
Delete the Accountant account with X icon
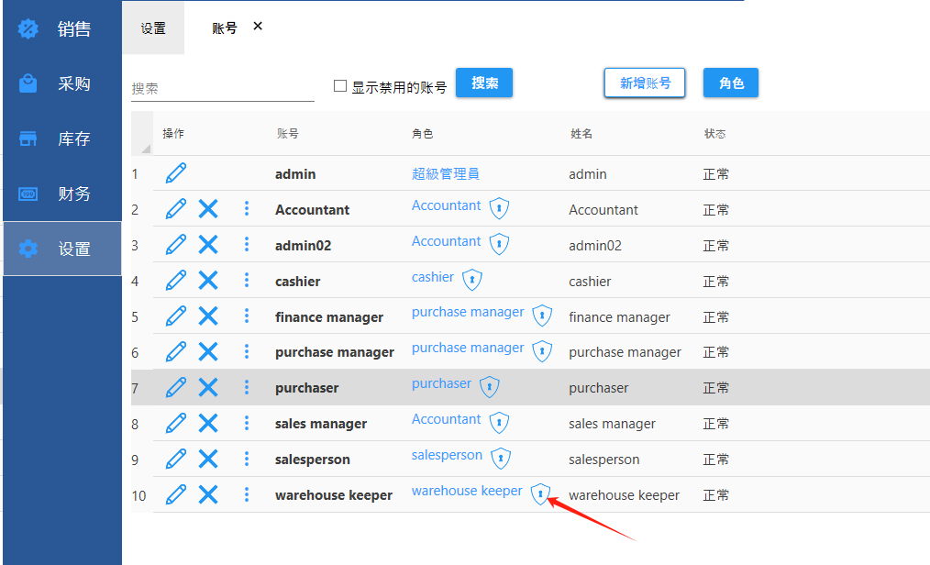208,209
